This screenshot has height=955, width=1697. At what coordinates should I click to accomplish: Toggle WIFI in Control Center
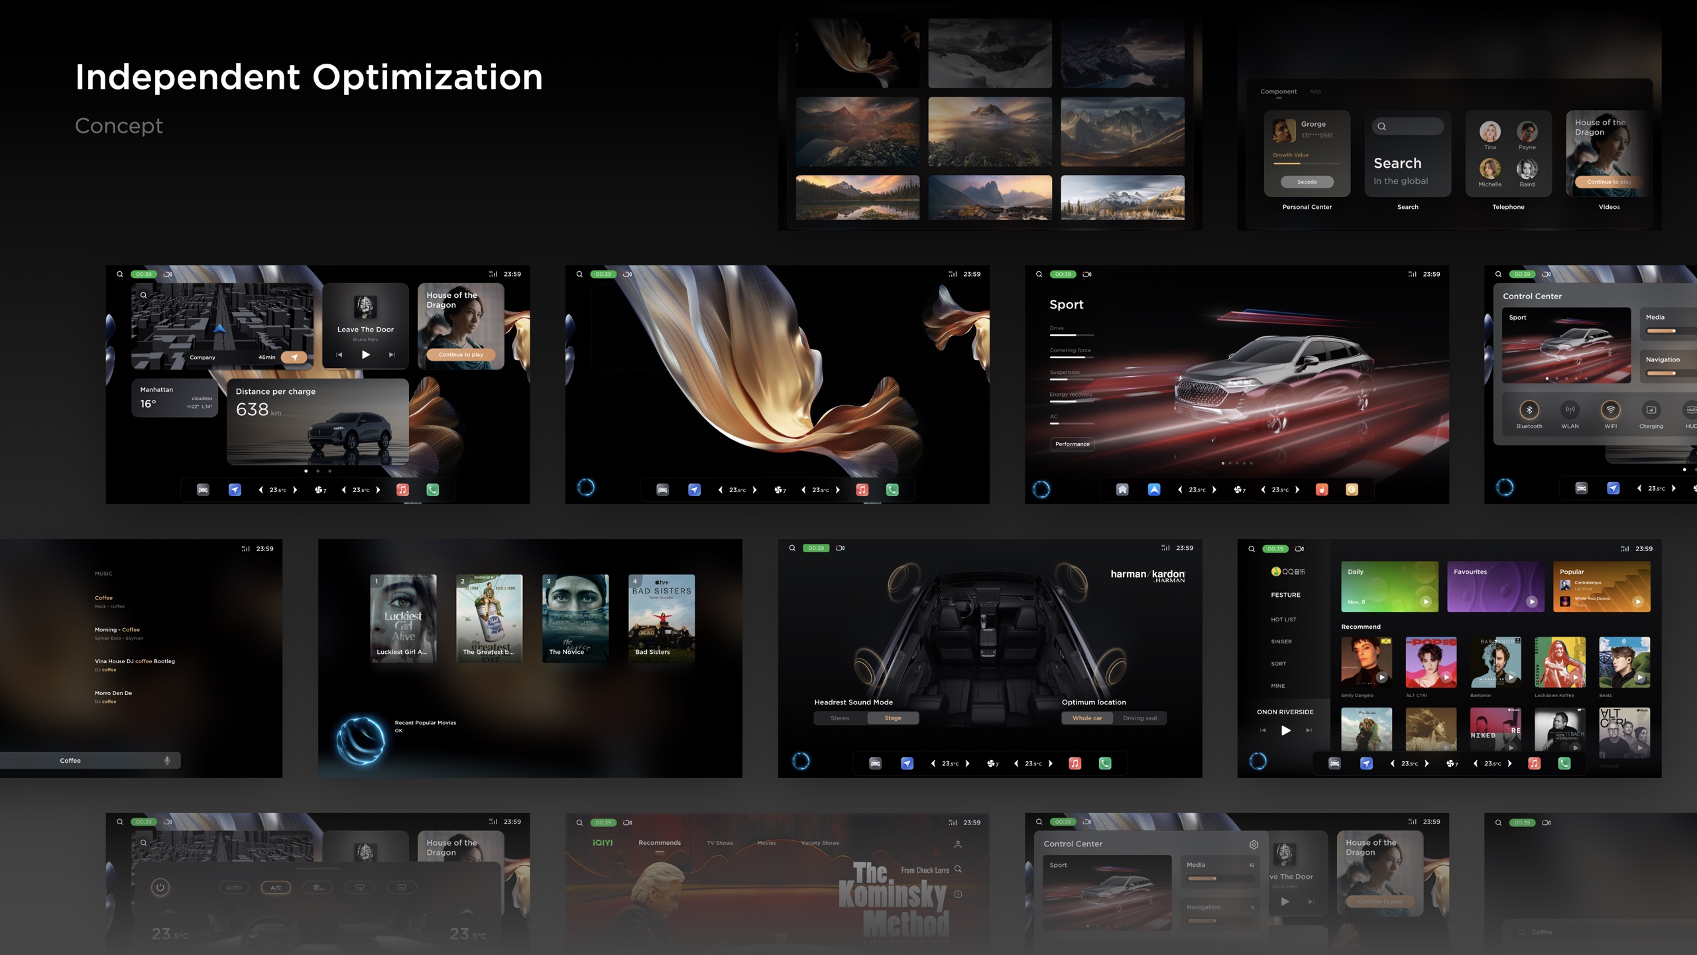tap(1611, 410)
